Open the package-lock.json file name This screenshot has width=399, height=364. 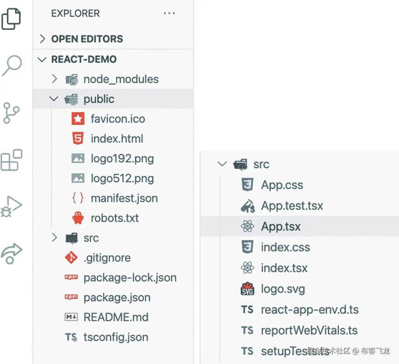click(x=130, y=278)
